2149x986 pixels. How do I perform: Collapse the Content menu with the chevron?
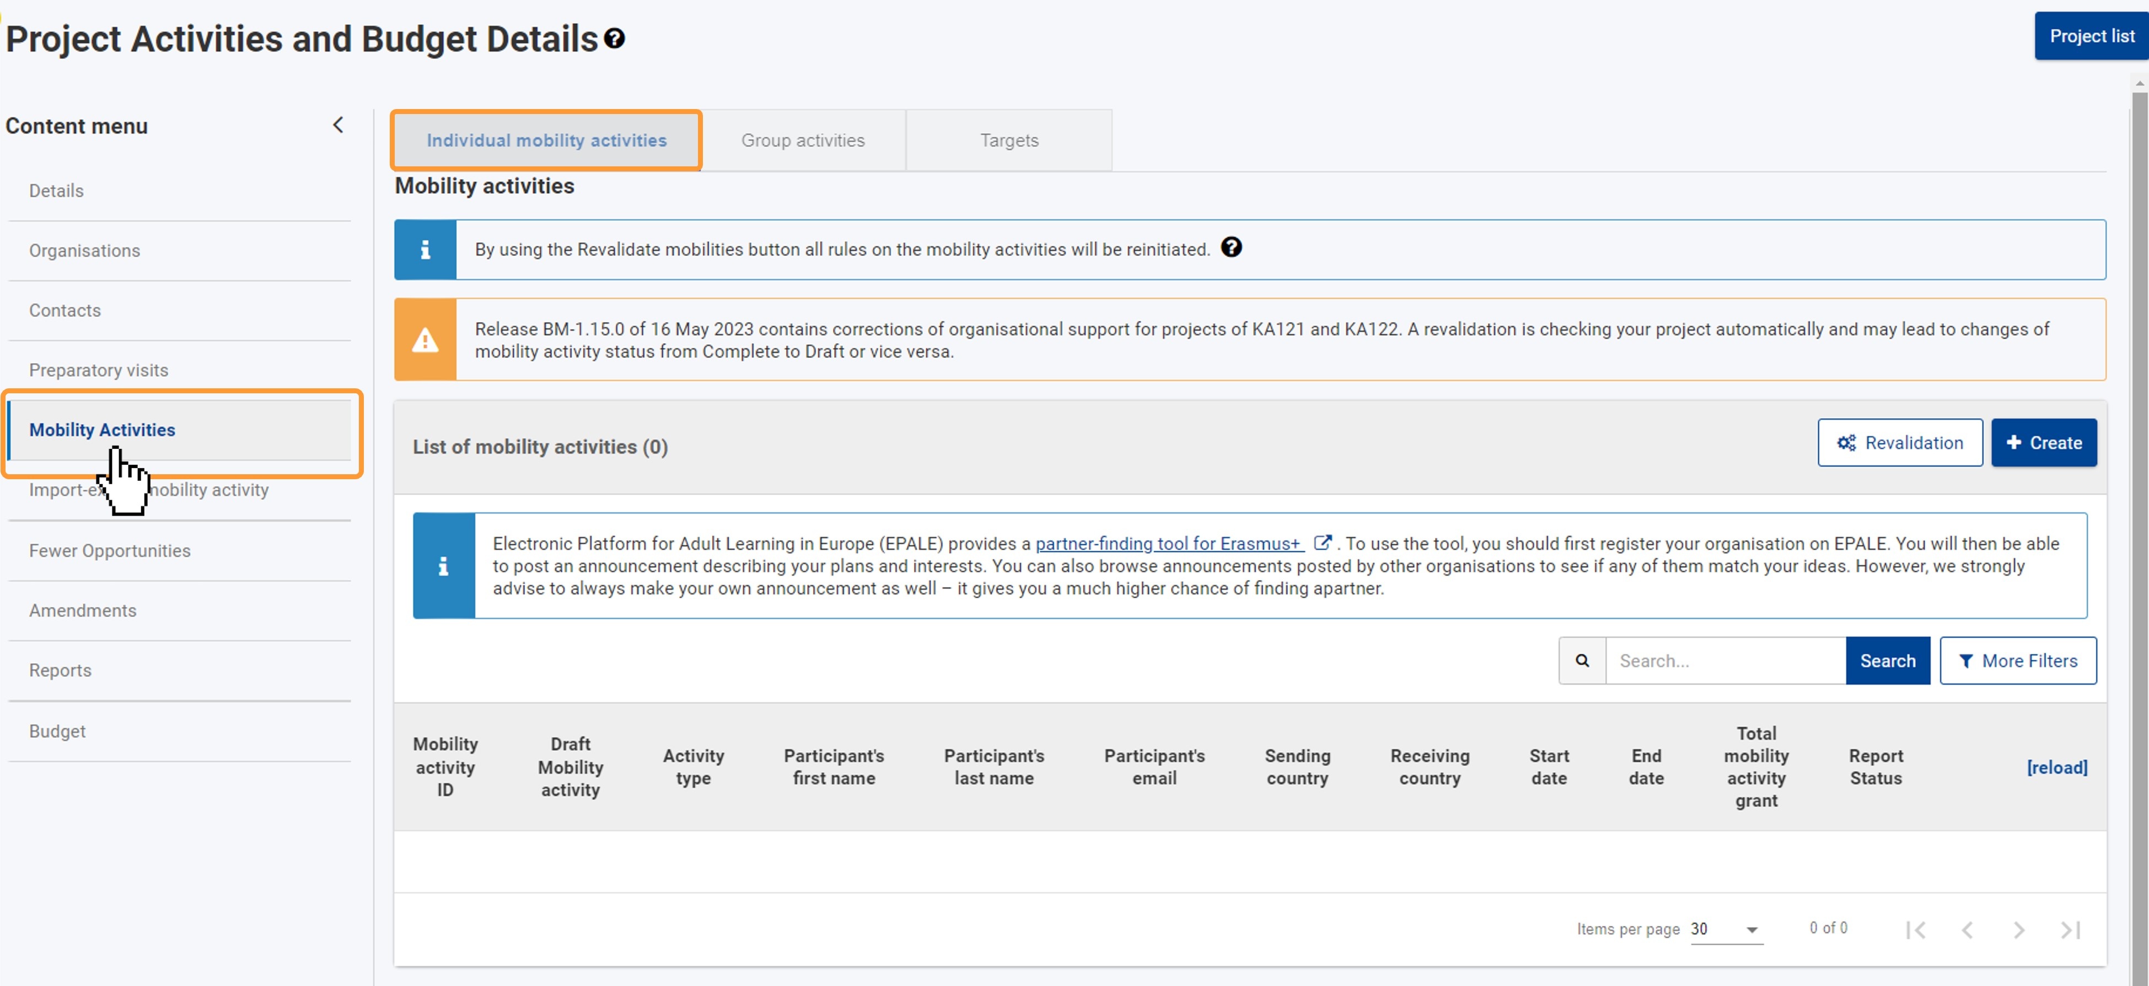pos(338,125)
